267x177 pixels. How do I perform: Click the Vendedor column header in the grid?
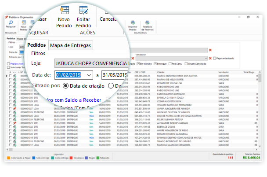click(x=224, y=72)
